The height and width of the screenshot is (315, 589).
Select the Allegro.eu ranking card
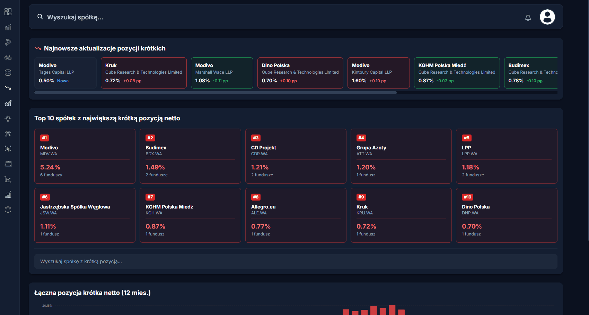pos(296,215)
